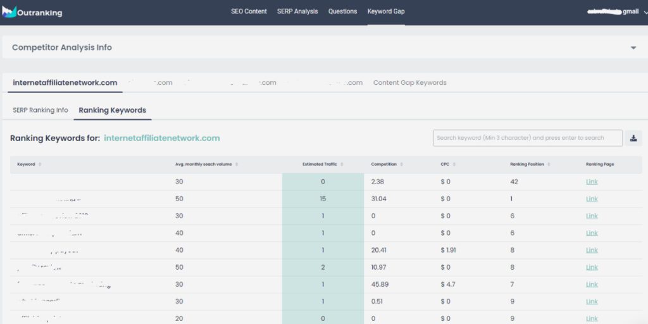The image size is (648, 324).
Task: Sort by Estimated Traffic column arrows
Action: coord(342,165)
